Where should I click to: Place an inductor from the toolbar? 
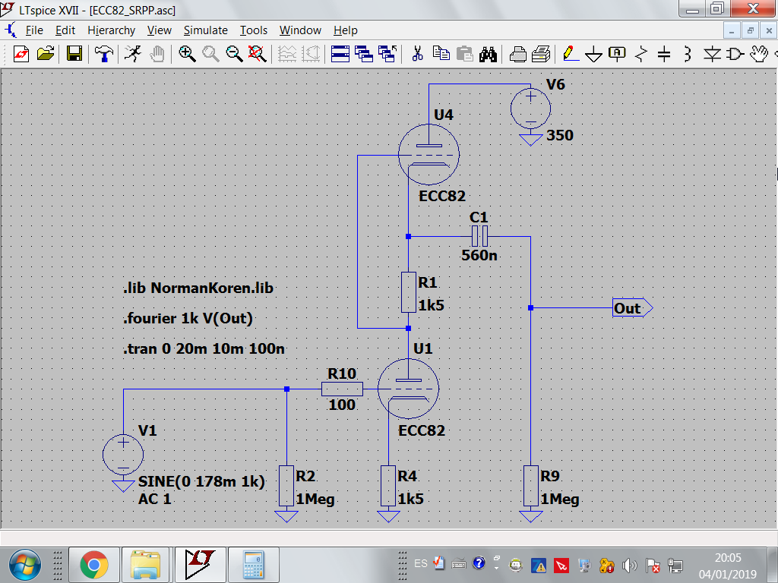tap(687, 54)
